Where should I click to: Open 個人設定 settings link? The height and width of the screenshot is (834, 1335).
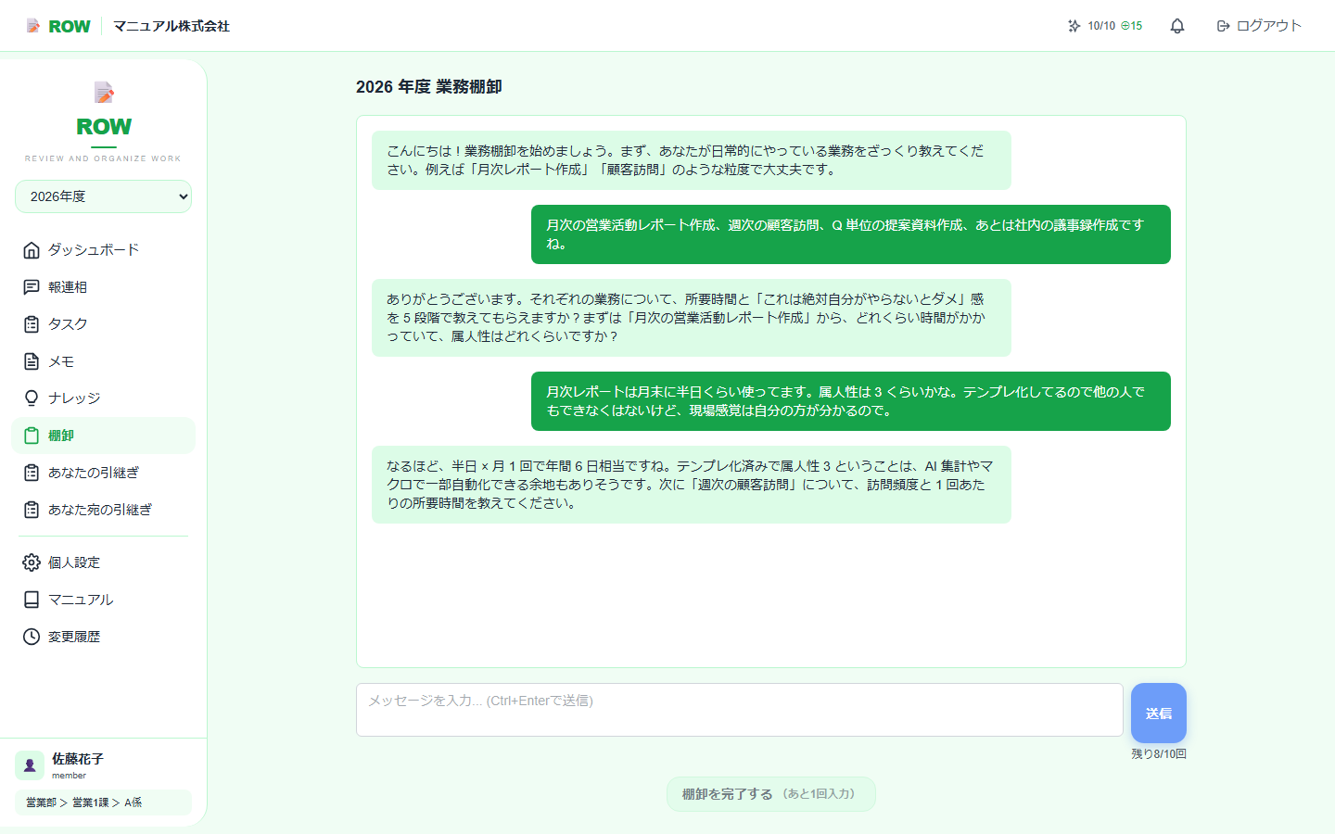[x=104, y=562]
